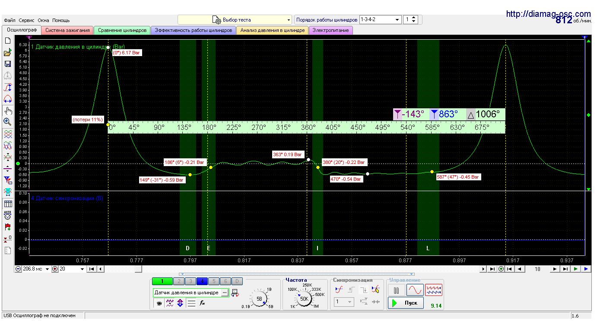This screenshot has width=597, height=321.
Task: Click the Пуск start button
Action: 405,303
